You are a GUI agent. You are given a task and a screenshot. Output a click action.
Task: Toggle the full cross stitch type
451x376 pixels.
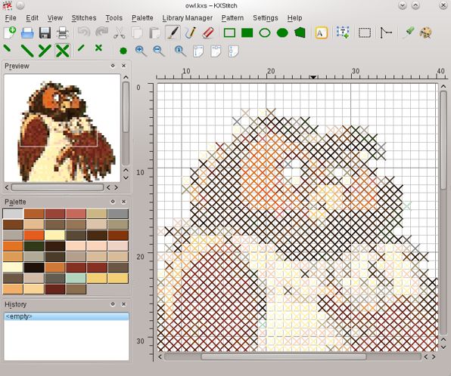tap(62, 51)
